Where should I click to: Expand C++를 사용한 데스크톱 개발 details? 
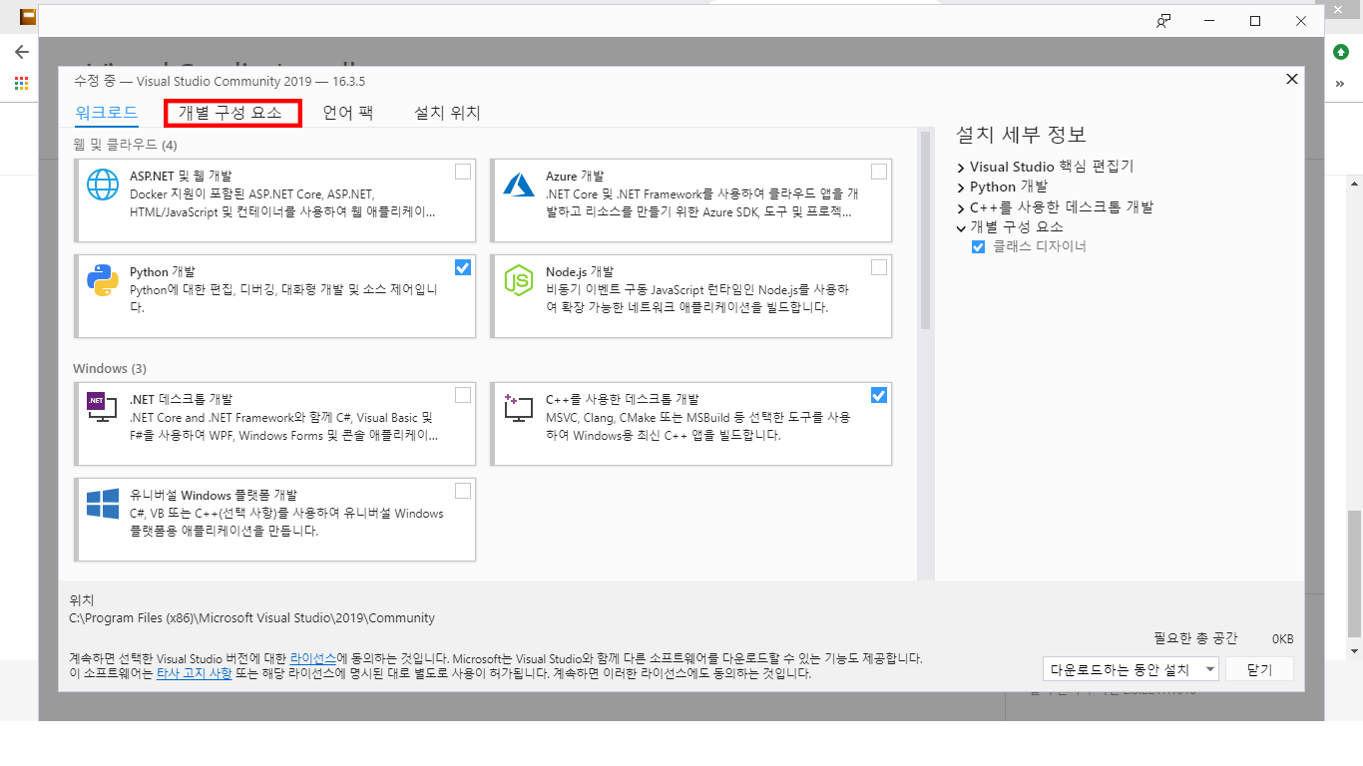(x=961, y=208)
